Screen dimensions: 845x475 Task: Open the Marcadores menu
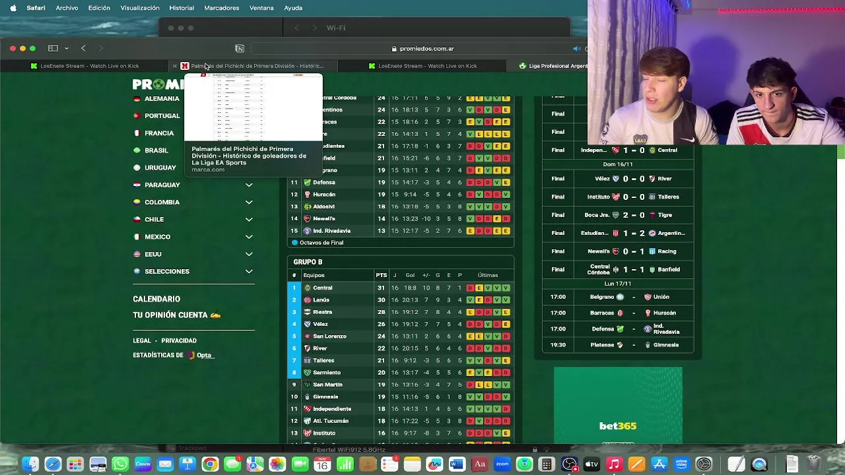coord(222,8)
